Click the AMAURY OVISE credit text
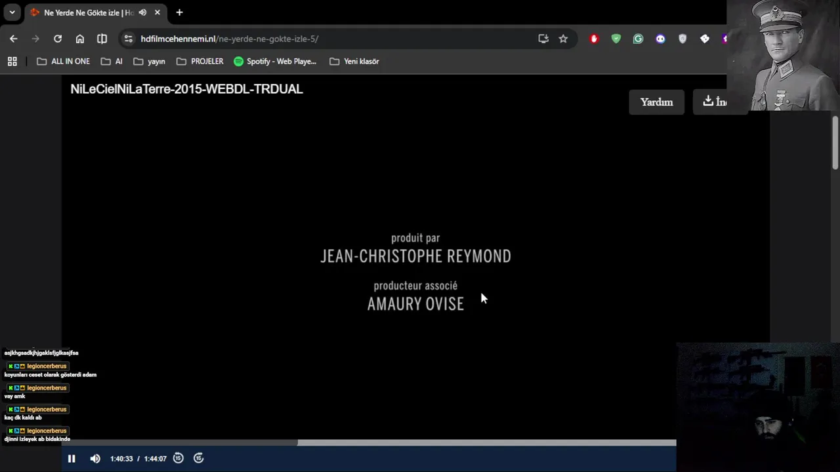This screenshot has width=840, height=472. pyautogui.click(x=415, y=304)
